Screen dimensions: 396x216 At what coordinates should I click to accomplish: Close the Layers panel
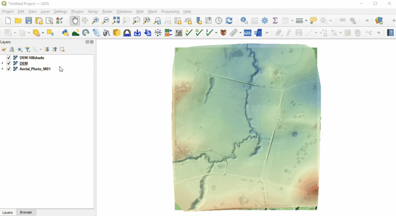tap(92, 42)
